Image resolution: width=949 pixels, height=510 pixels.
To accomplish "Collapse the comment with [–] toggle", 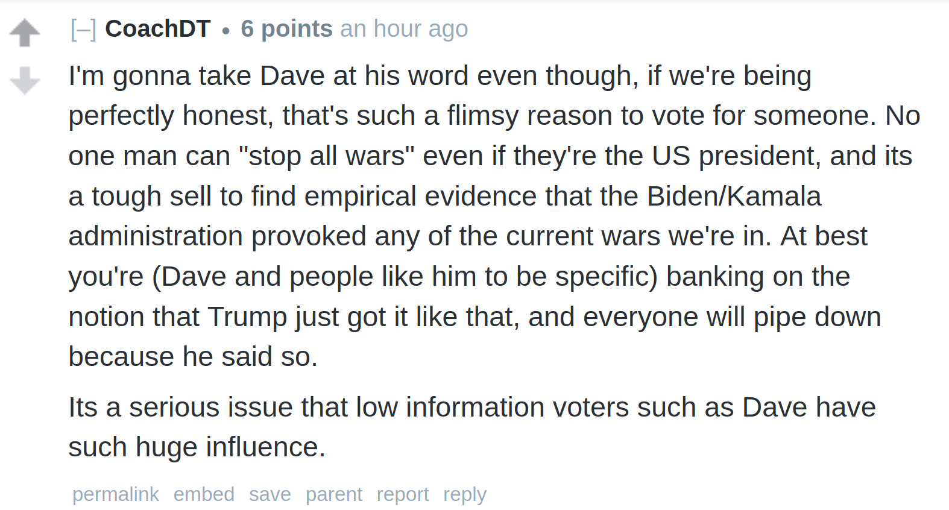I will point(83,29).
